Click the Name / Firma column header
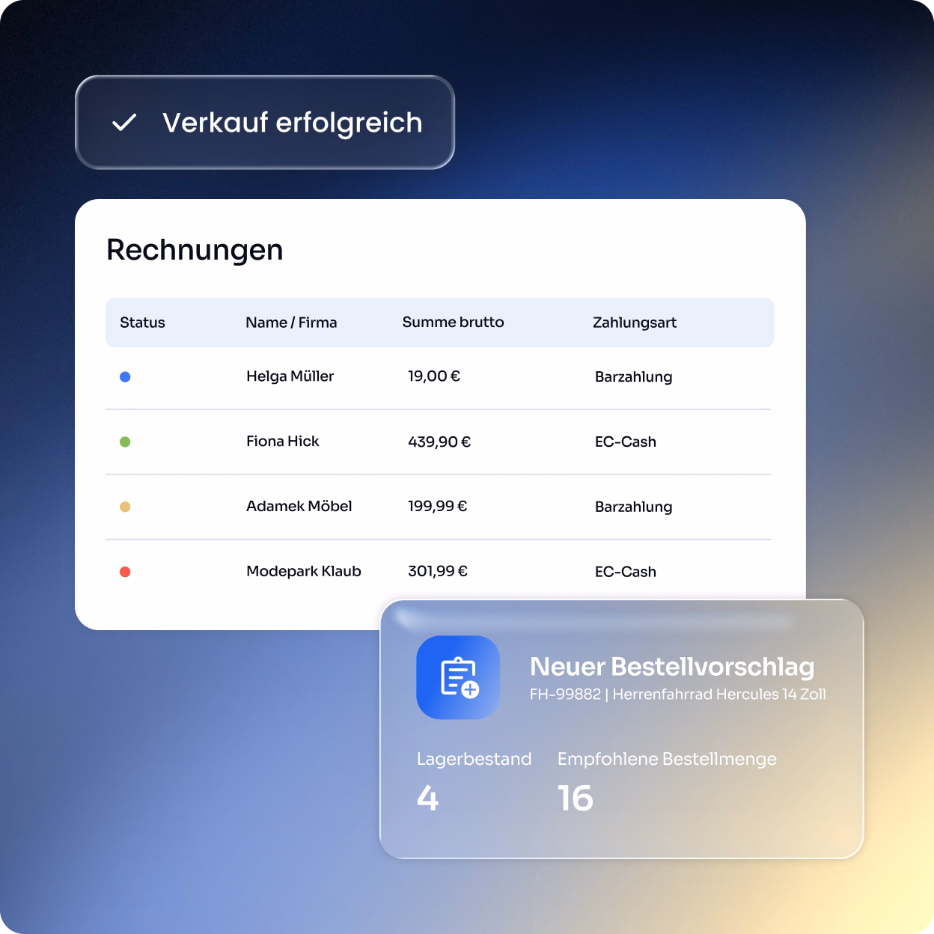Image resolution: width=934 pixels, height=934 pixels. 291,323
